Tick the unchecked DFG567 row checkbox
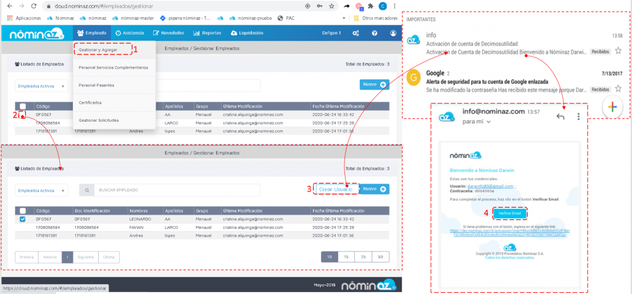The width and height of the screenshot is (632, 294). click(x=23, y=115)
